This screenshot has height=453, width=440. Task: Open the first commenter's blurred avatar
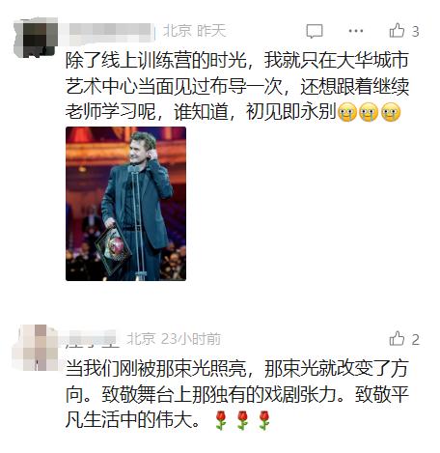36,38
